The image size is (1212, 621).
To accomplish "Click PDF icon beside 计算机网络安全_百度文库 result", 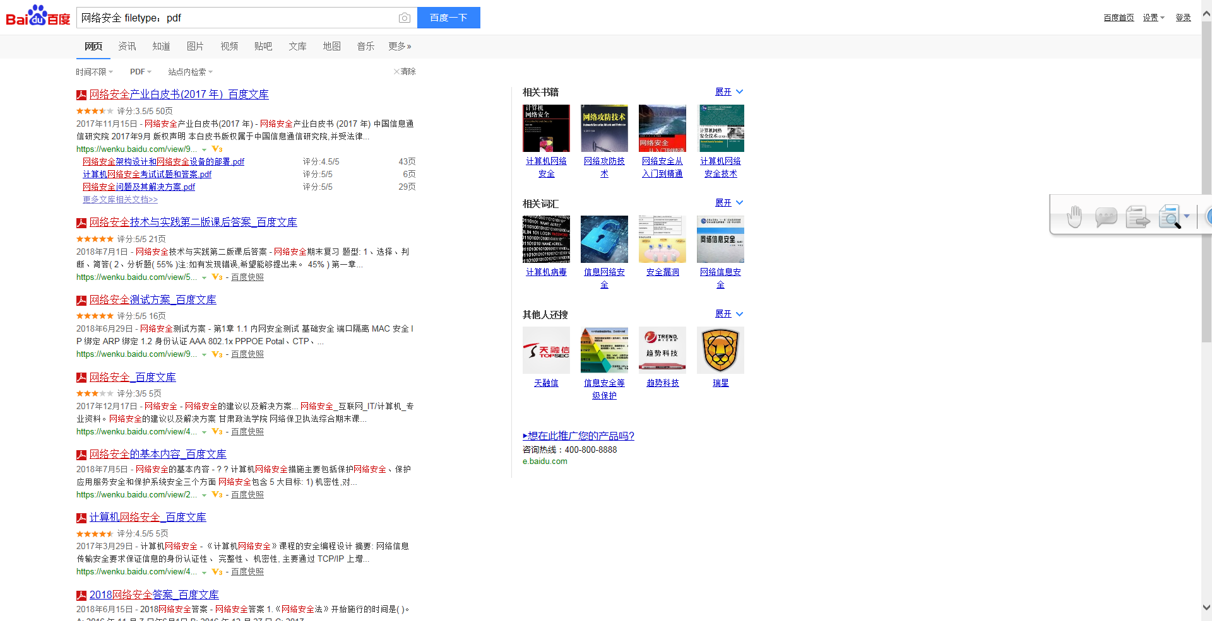I will [81, 518].
